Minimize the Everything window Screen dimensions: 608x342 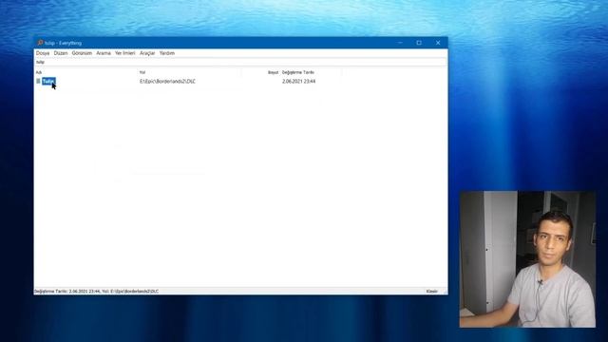[400, 43]
